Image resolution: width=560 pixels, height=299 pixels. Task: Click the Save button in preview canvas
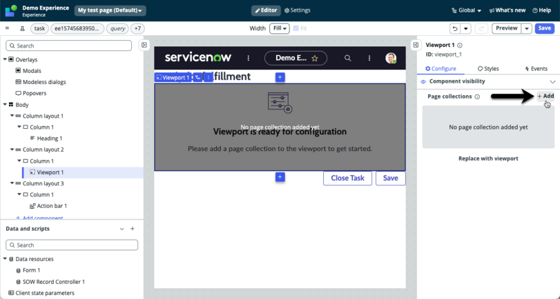pos(390,178)
